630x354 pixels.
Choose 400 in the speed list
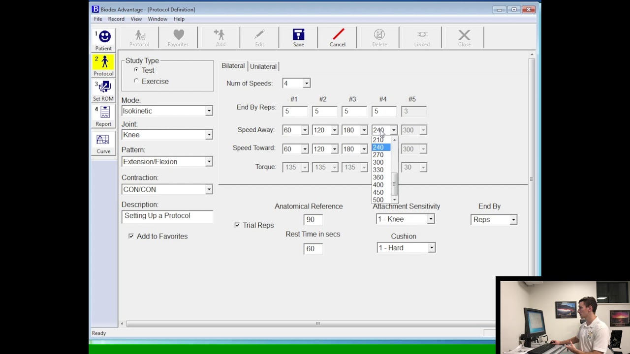tap(381, 185)
